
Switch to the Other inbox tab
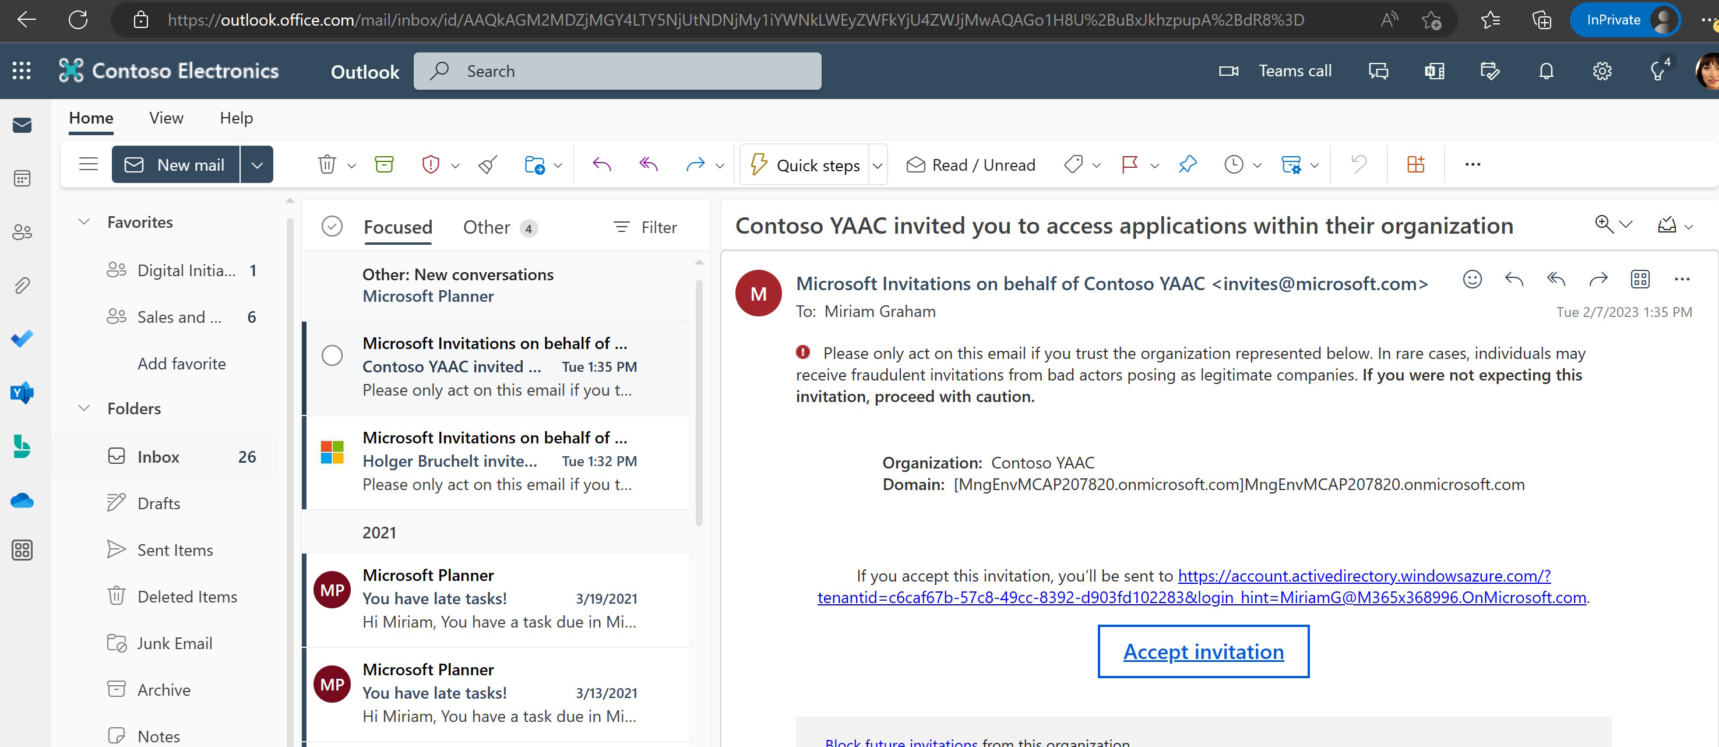tap(500, 228)
